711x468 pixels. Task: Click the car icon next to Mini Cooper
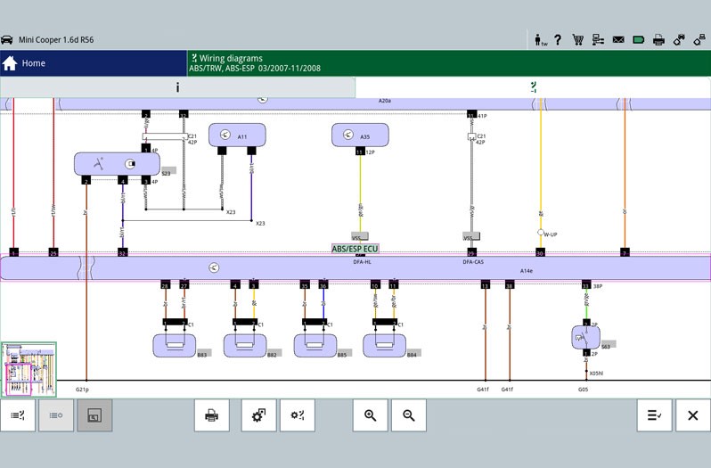(7, 40)
